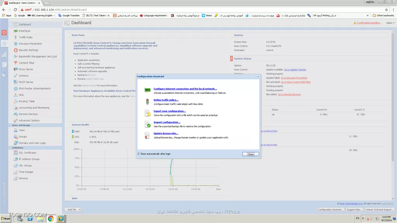The image size is (397, 223).
Task: Click the update license document icon
Action: [x=147, y=136]
